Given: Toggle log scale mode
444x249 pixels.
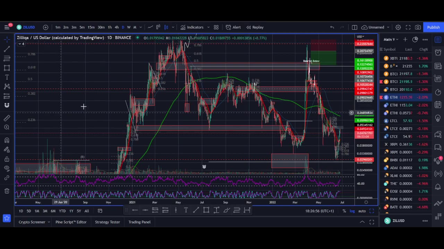Looking at the screenshot, I should pos(352,211).
